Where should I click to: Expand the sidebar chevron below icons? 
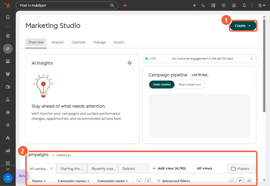pyautogui.click(x=8, y=169)
